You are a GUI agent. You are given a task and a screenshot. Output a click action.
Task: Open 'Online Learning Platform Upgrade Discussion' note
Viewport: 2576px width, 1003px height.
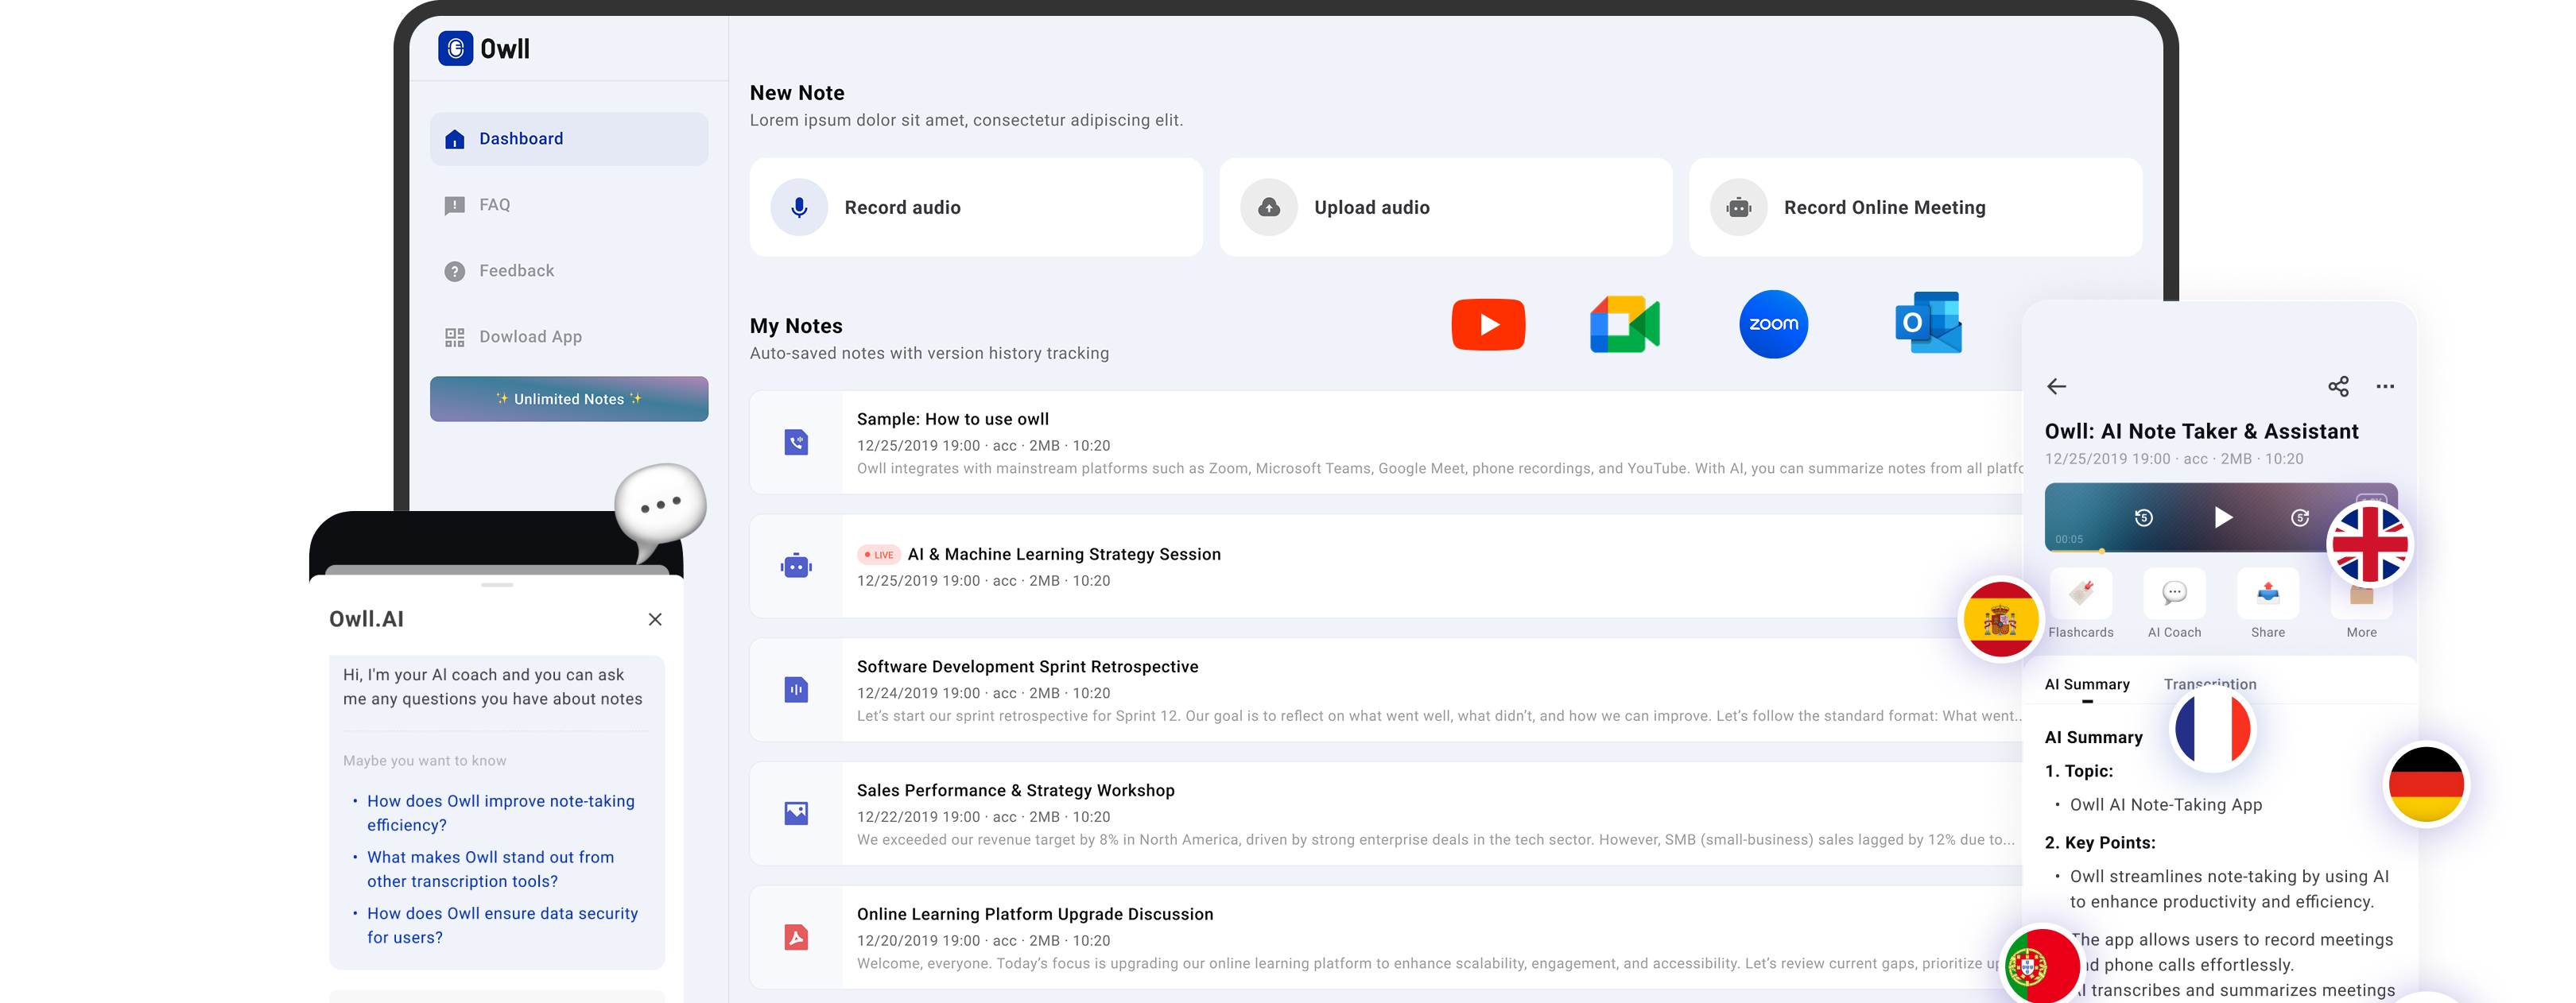[1386, 938]
